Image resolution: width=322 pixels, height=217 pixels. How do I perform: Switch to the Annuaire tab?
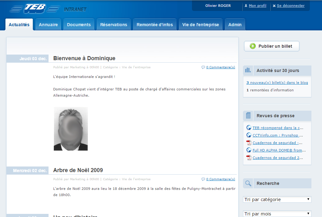pyautogui.click(x=48, y=25)
